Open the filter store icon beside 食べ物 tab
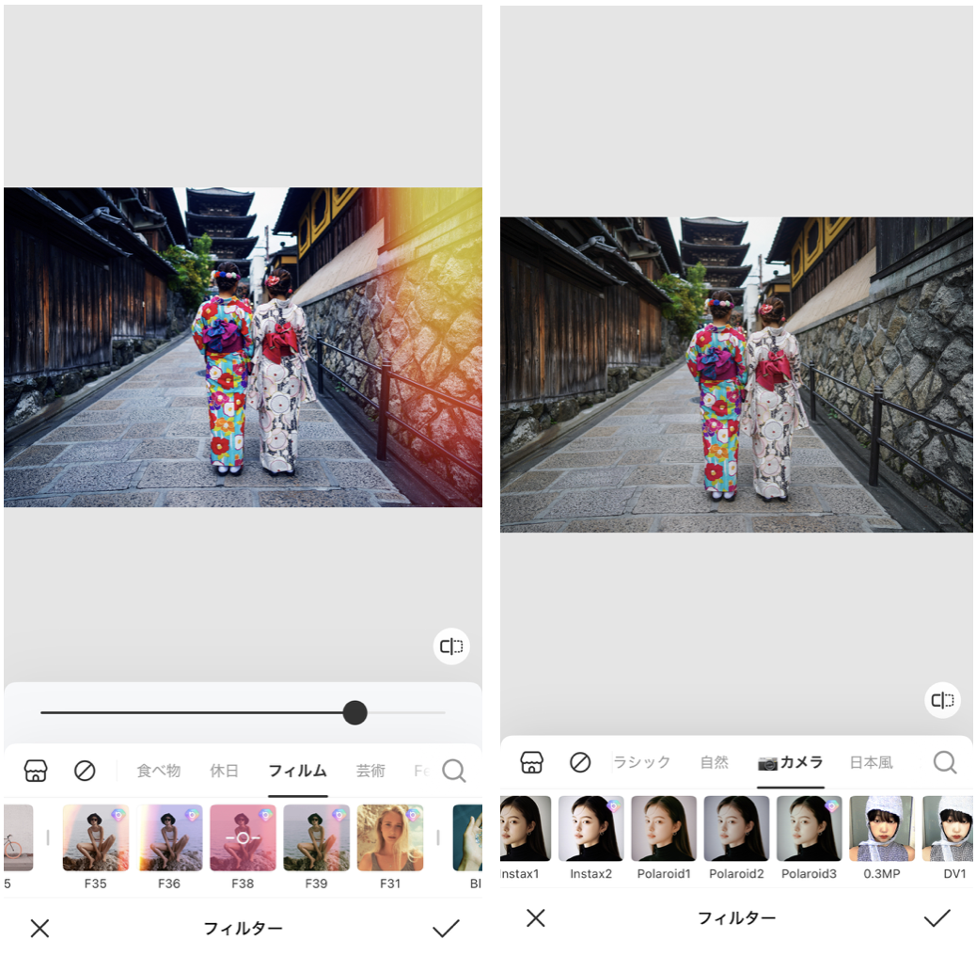Screen dimensions: 976x956 [x=36, y=771]
